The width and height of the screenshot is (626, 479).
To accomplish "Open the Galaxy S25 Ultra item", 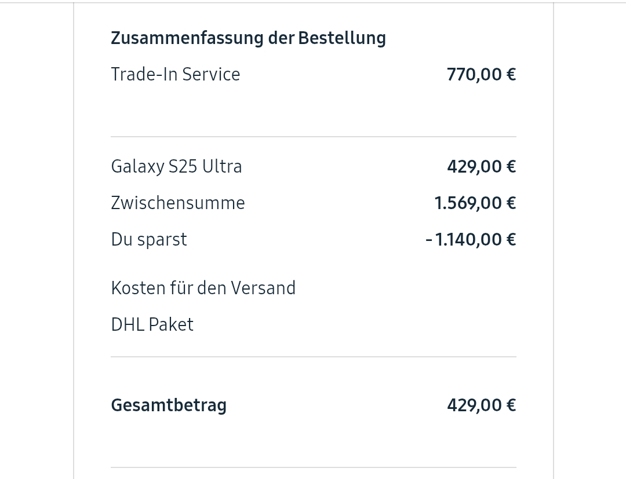I will click(176, 167).
